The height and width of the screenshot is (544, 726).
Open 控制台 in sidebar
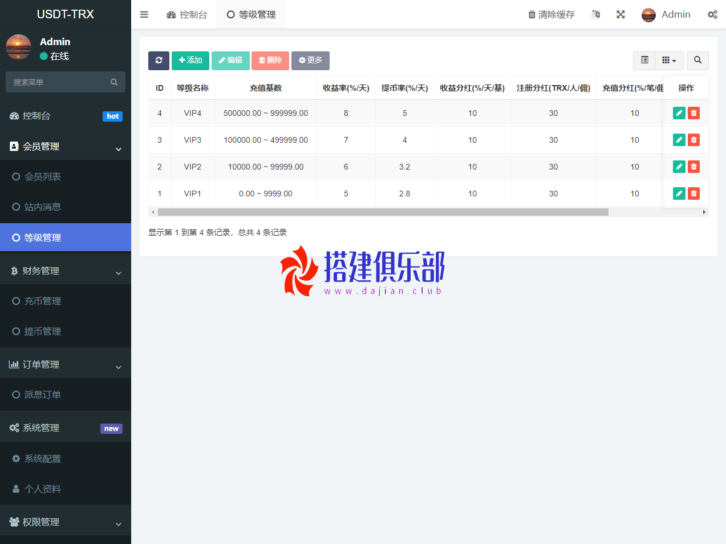point(66,116)
